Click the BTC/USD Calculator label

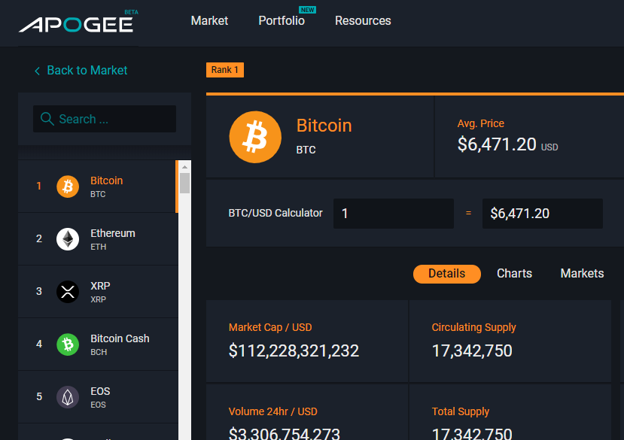tap(275, 214)
